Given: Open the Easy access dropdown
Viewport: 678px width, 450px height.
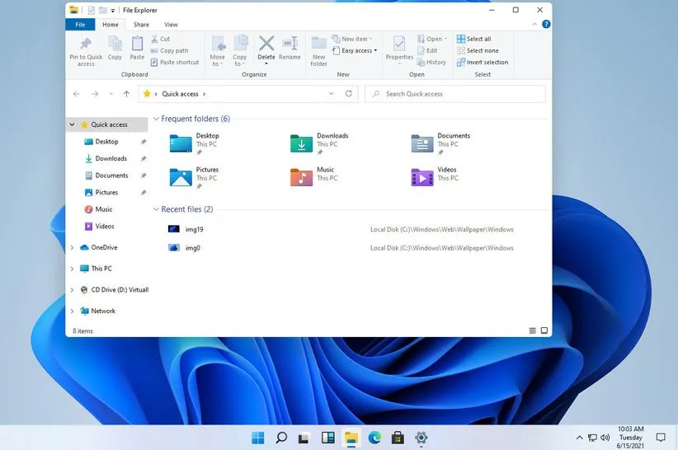Looking at the screenshot, I should 358,51.
